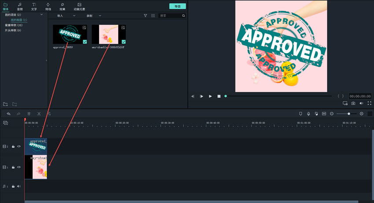Select 背景样例 (15) in the library list
374x203 pixels.
coord(14,25)
